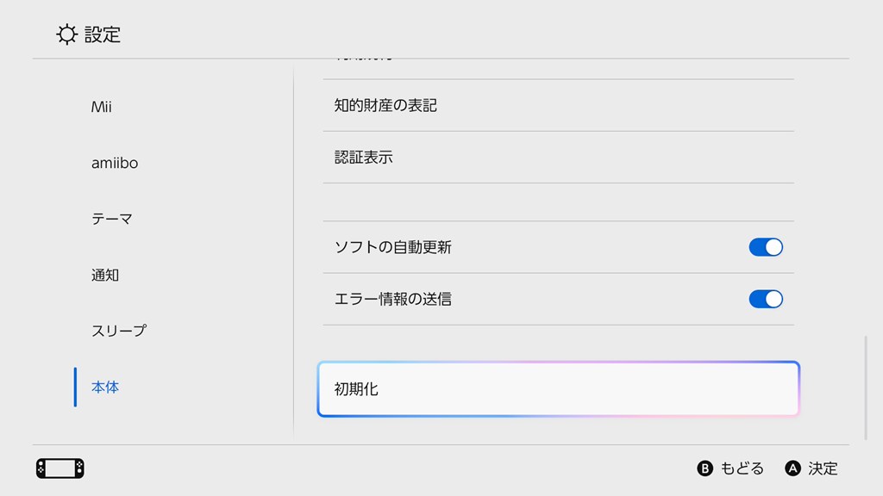This screenshot has height=496, width=883.
Task: Click the 決定 confirm label
Action: pyautogui.click(x=823, y=468)
